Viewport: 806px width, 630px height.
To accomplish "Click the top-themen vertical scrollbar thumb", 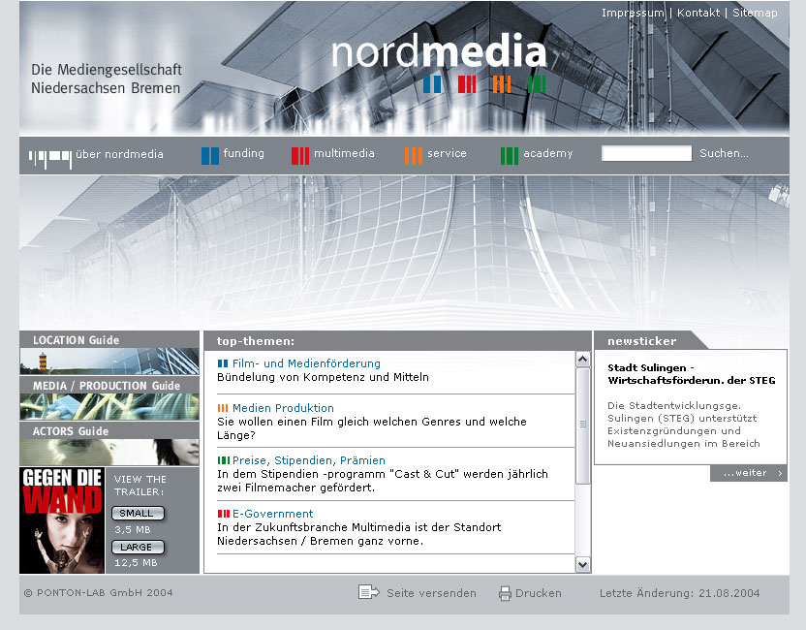I will tap(582, 426).
